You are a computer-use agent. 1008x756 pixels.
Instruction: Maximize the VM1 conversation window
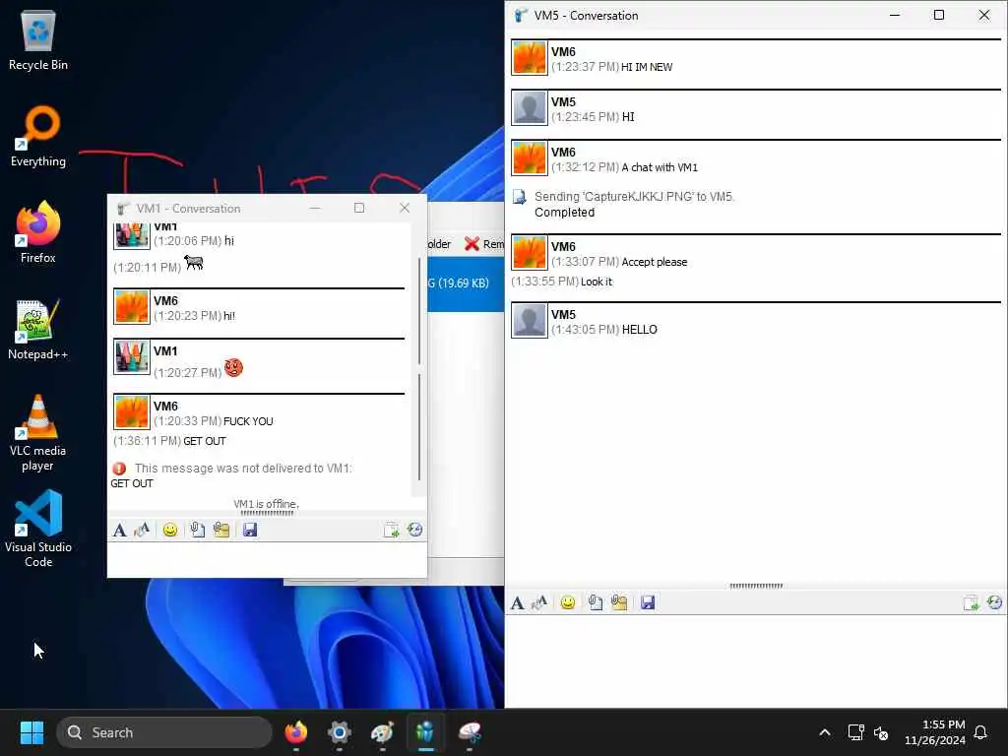coord(359,208)
